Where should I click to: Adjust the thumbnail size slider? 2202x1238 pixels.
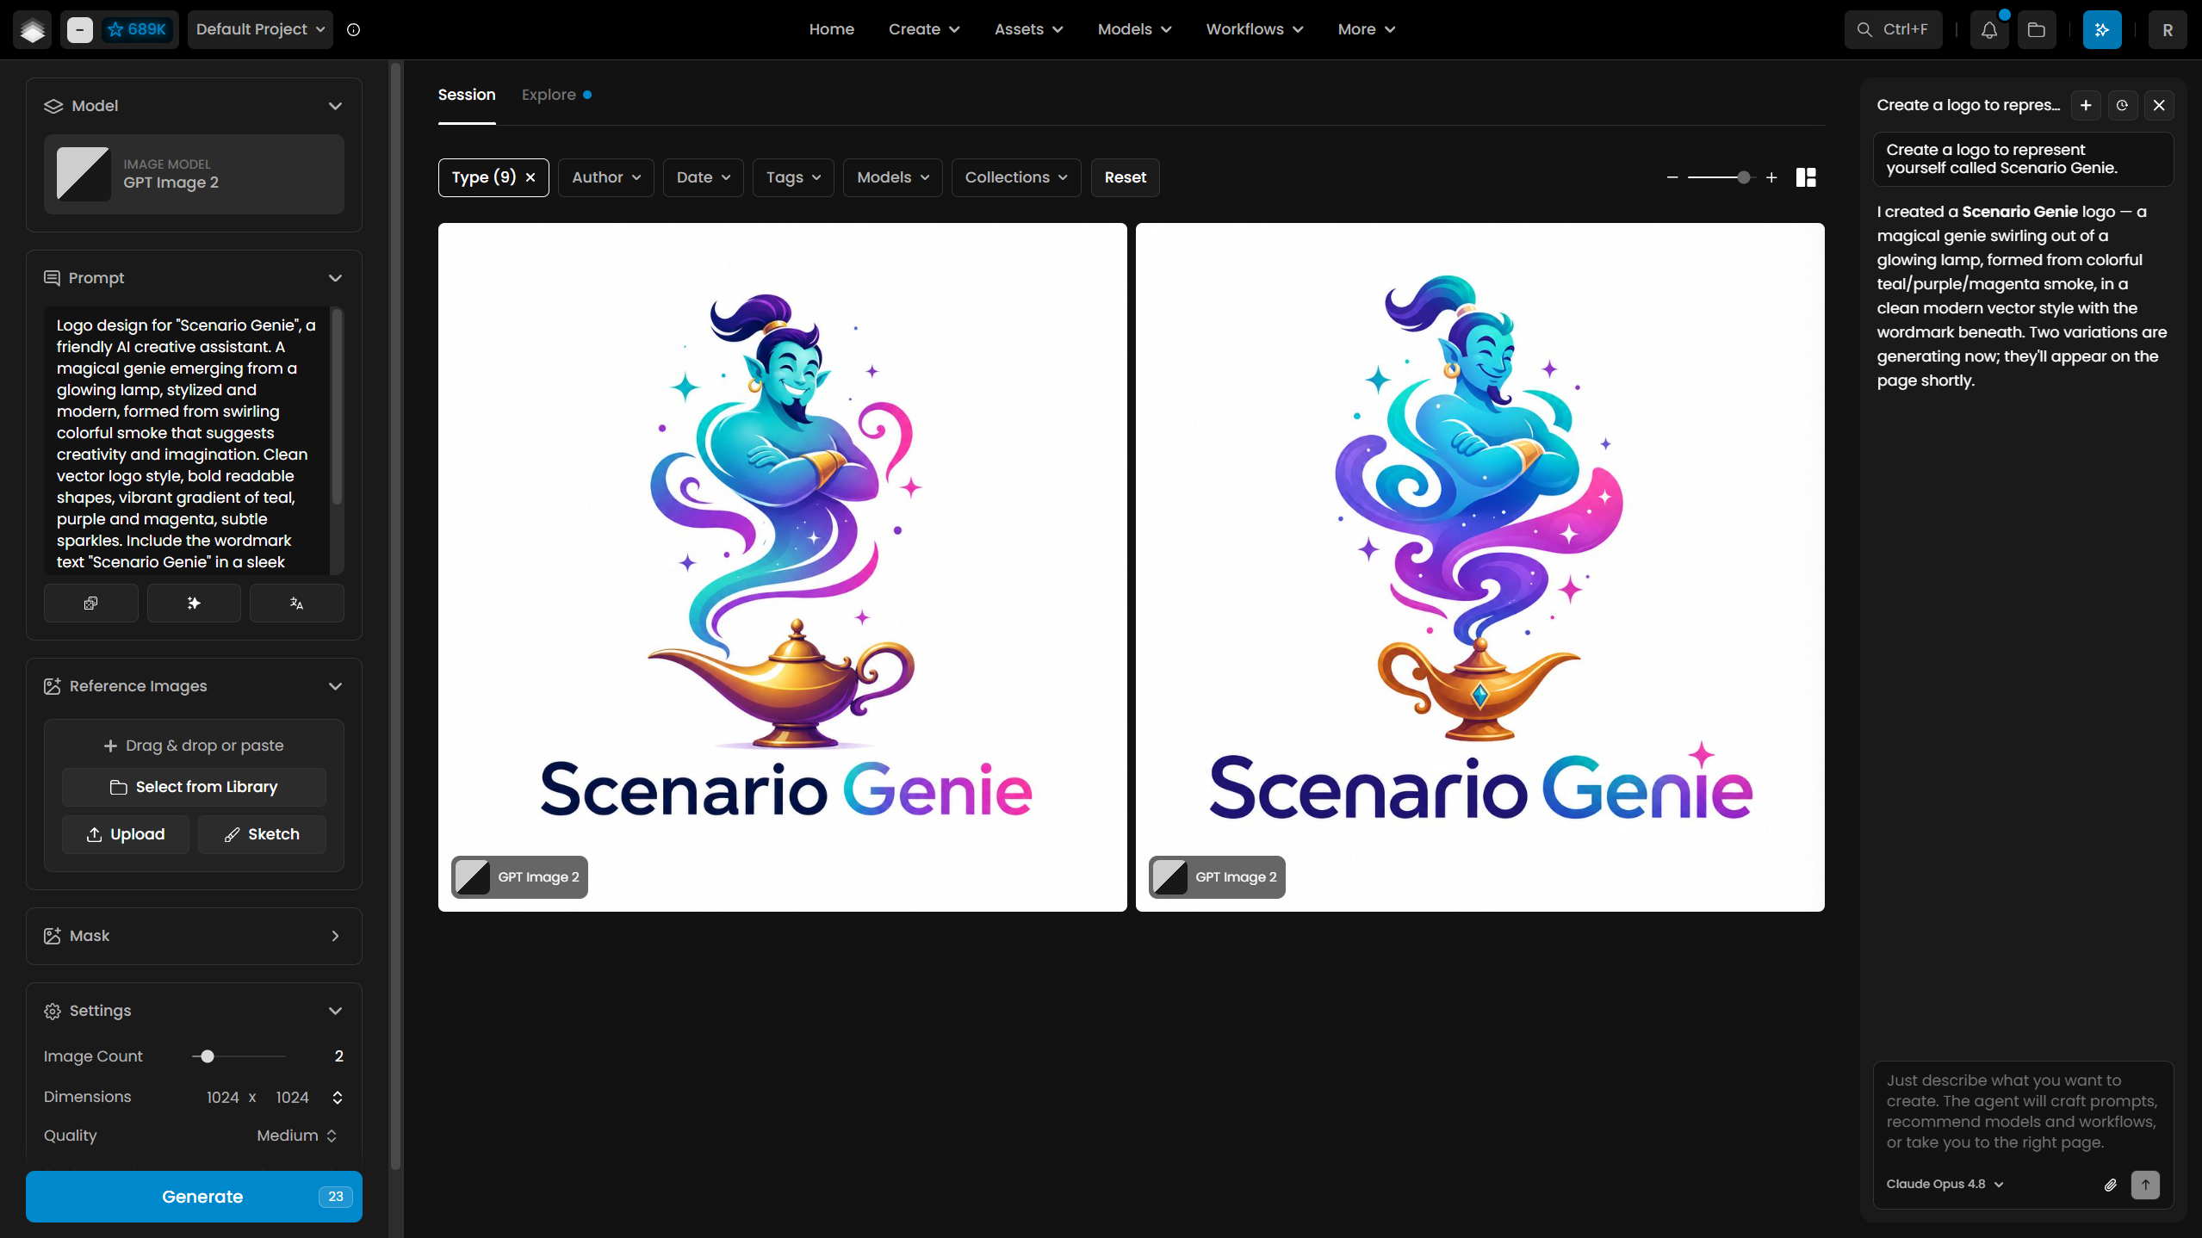click(x=1744, y=177)
